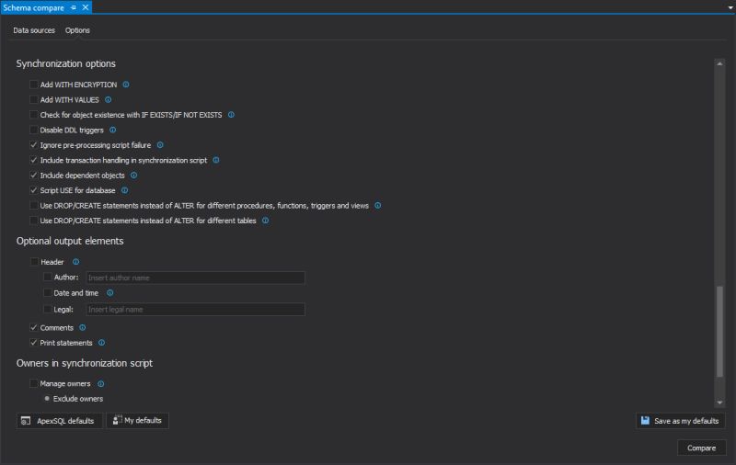Check the Legal checkbox
The height and width of the screenshot is (465, 736).
coord(47,309)
